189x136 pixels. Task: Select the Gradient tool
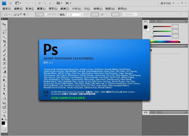click(x=4, y=72)
